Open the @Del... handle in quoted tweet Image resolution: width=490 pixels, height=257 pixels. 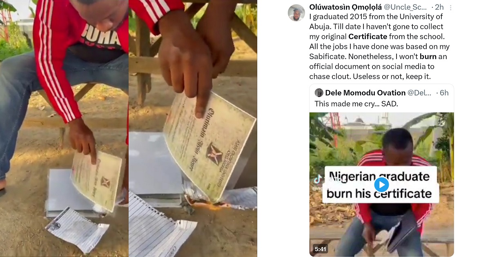point(420,93)
